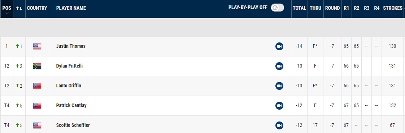Sort leaderboard by THRU column header
The height and width of the screenshot is (133, 405).
315,8
